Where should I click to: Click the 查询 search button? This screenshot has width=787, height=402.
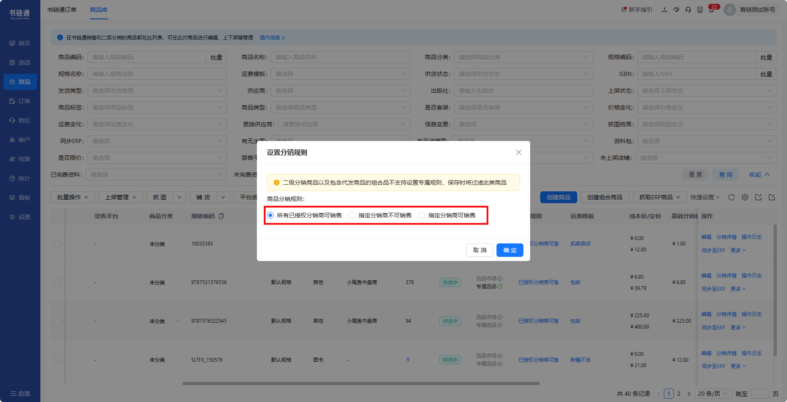pyautogui.click(x=726, y=175)
